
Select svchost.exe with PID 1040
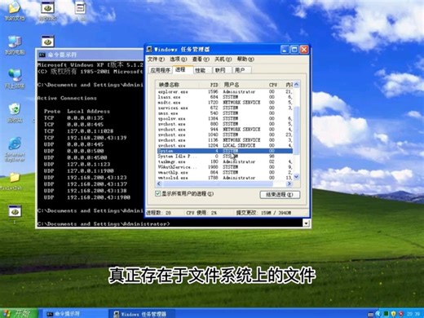225,135
